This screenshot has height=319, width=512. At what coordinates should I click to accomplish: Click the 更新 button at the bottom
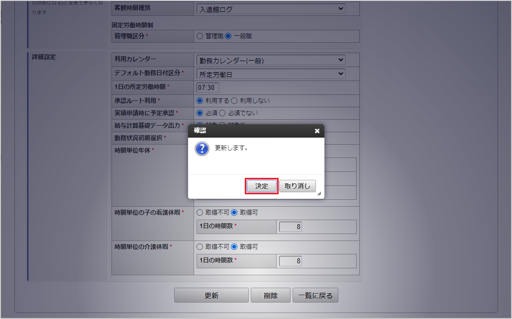pyautogui.click(x=211, y=295)
